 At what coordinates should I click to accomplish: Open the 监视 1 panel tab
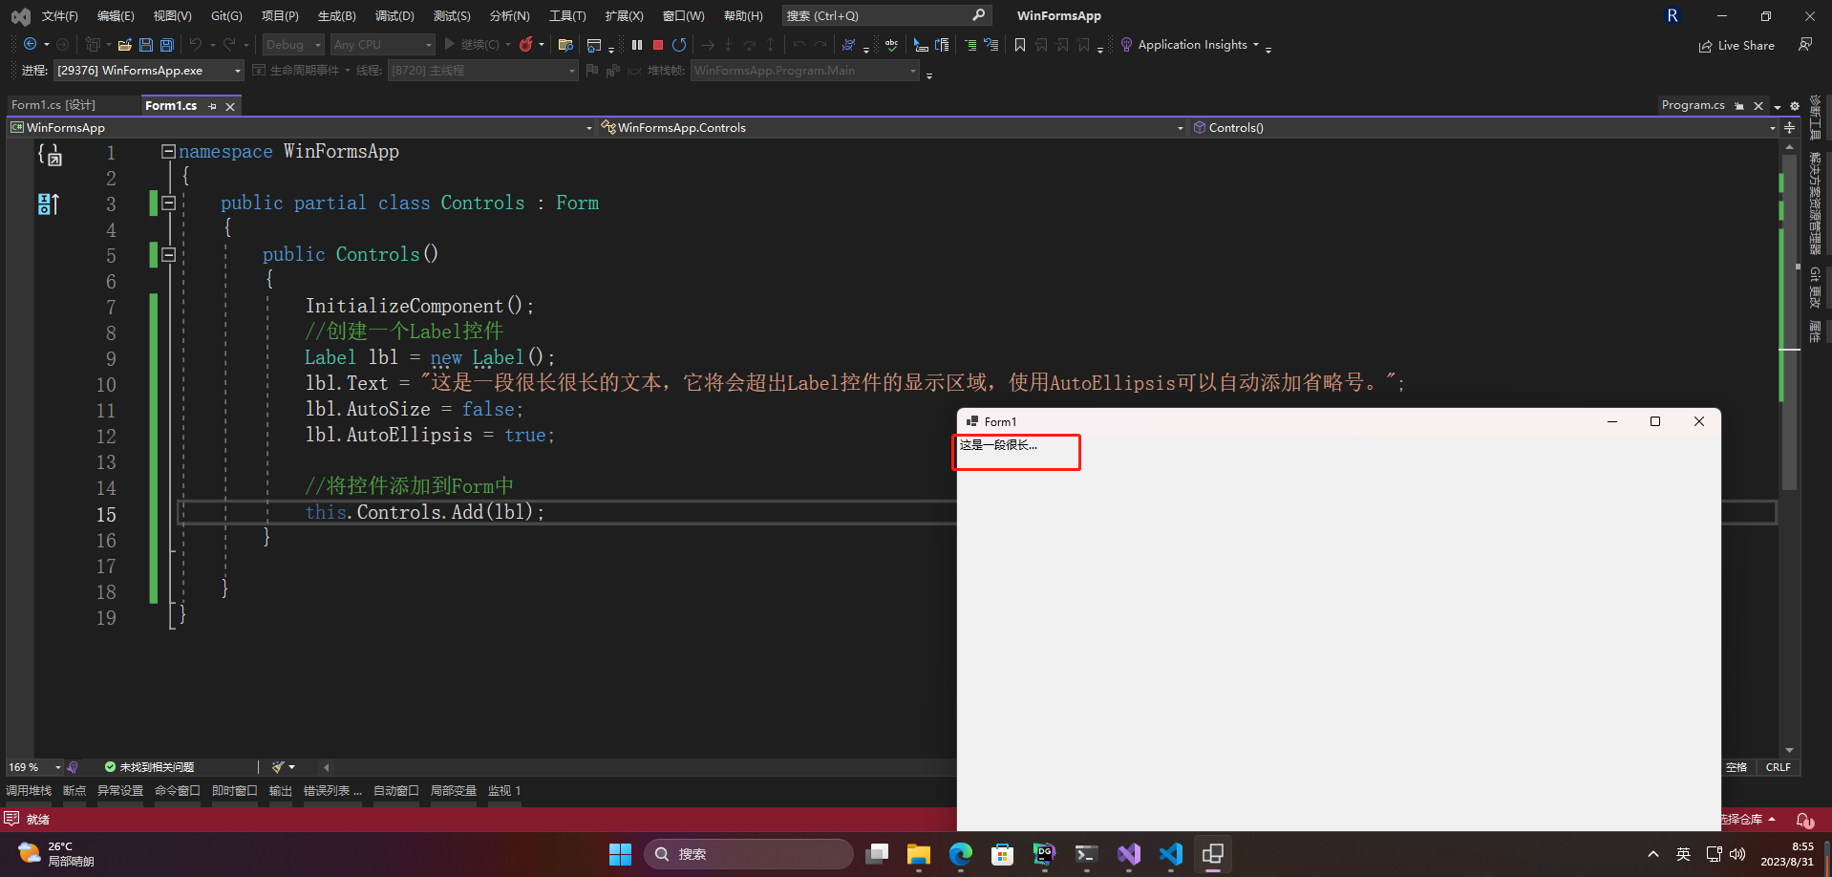[504, 791]
